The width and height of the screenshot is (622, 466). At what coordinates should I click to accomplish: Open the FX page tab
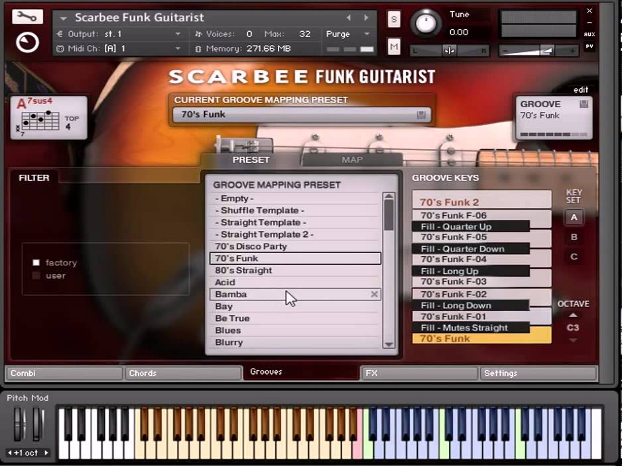(x=419, y=373)
